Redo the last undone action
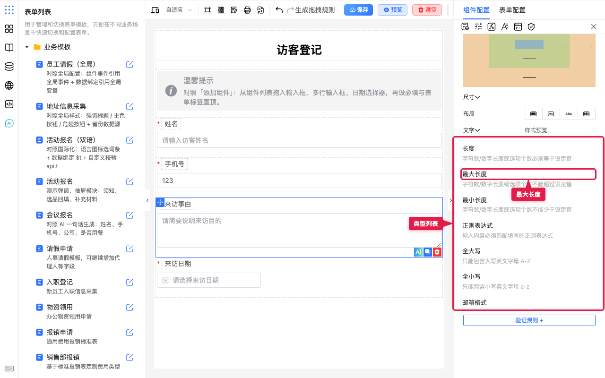The width and height of the screenshot is (605, 378). (x=291, y=10)
